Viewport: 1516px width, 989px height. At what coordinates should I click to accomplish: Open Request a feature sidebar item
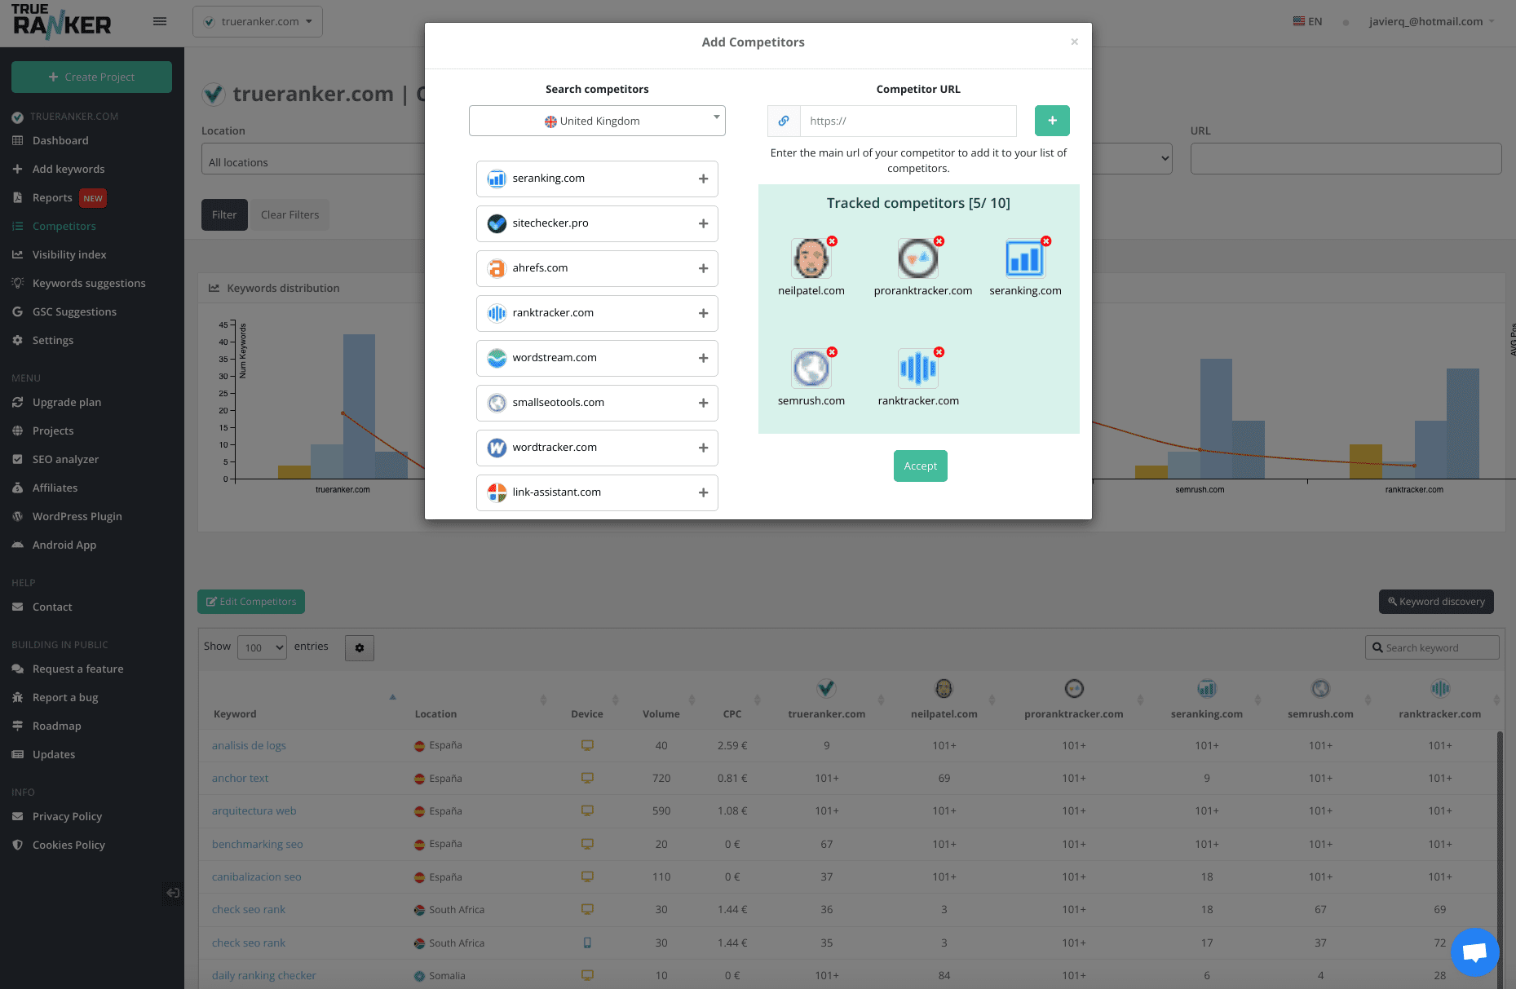point(78,669)
